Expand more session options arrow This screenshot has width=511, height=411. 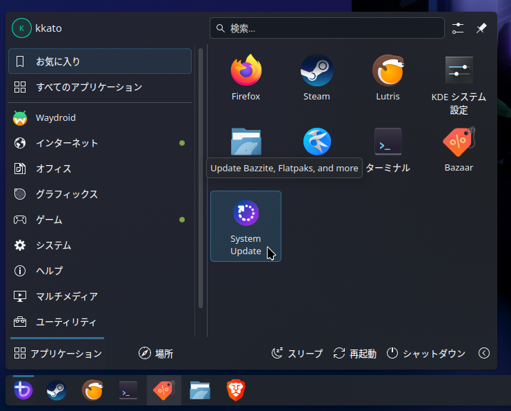[484, 353]
